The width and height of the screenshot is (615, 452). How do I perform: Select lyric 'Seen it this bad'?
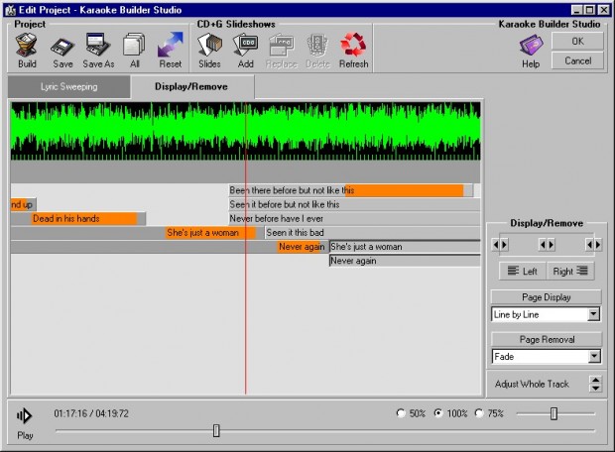(x=373, y=233)
